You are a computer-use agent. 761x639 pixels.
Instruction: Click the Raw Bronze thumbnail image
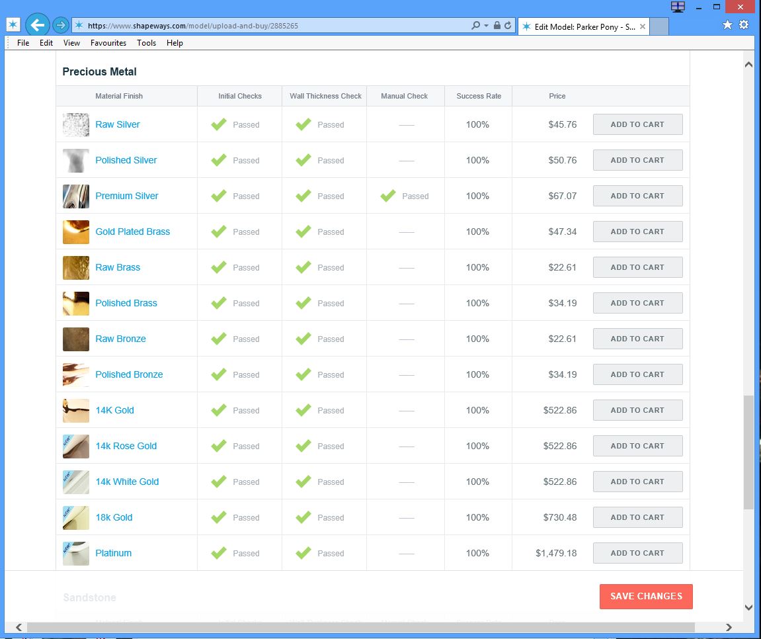[x=76, y=339]
